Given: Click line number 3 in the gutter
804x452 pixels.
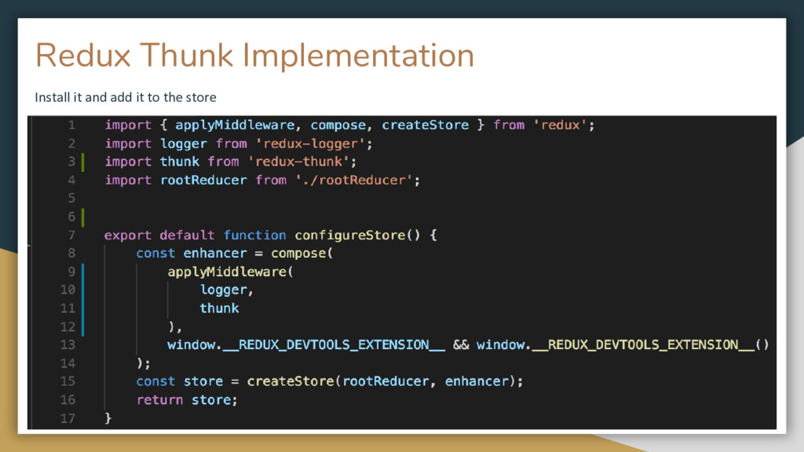Looking at the screenshot, I should [71, 162].
